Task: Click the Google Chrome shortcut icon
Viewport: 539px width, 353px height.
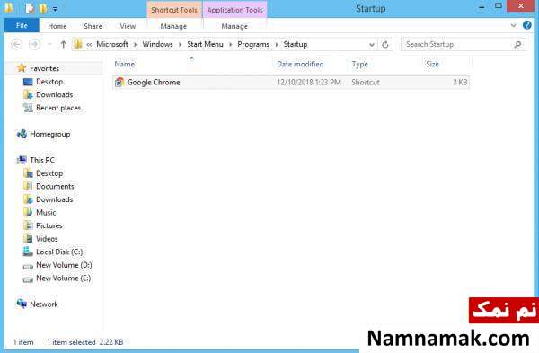Action: 119,82
